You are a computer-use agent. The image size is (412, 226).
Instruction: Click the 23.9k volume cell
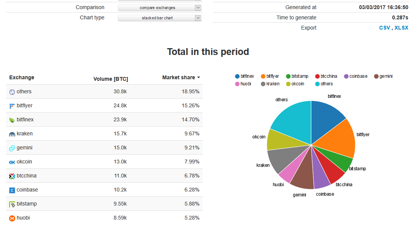tap(120, 120)
